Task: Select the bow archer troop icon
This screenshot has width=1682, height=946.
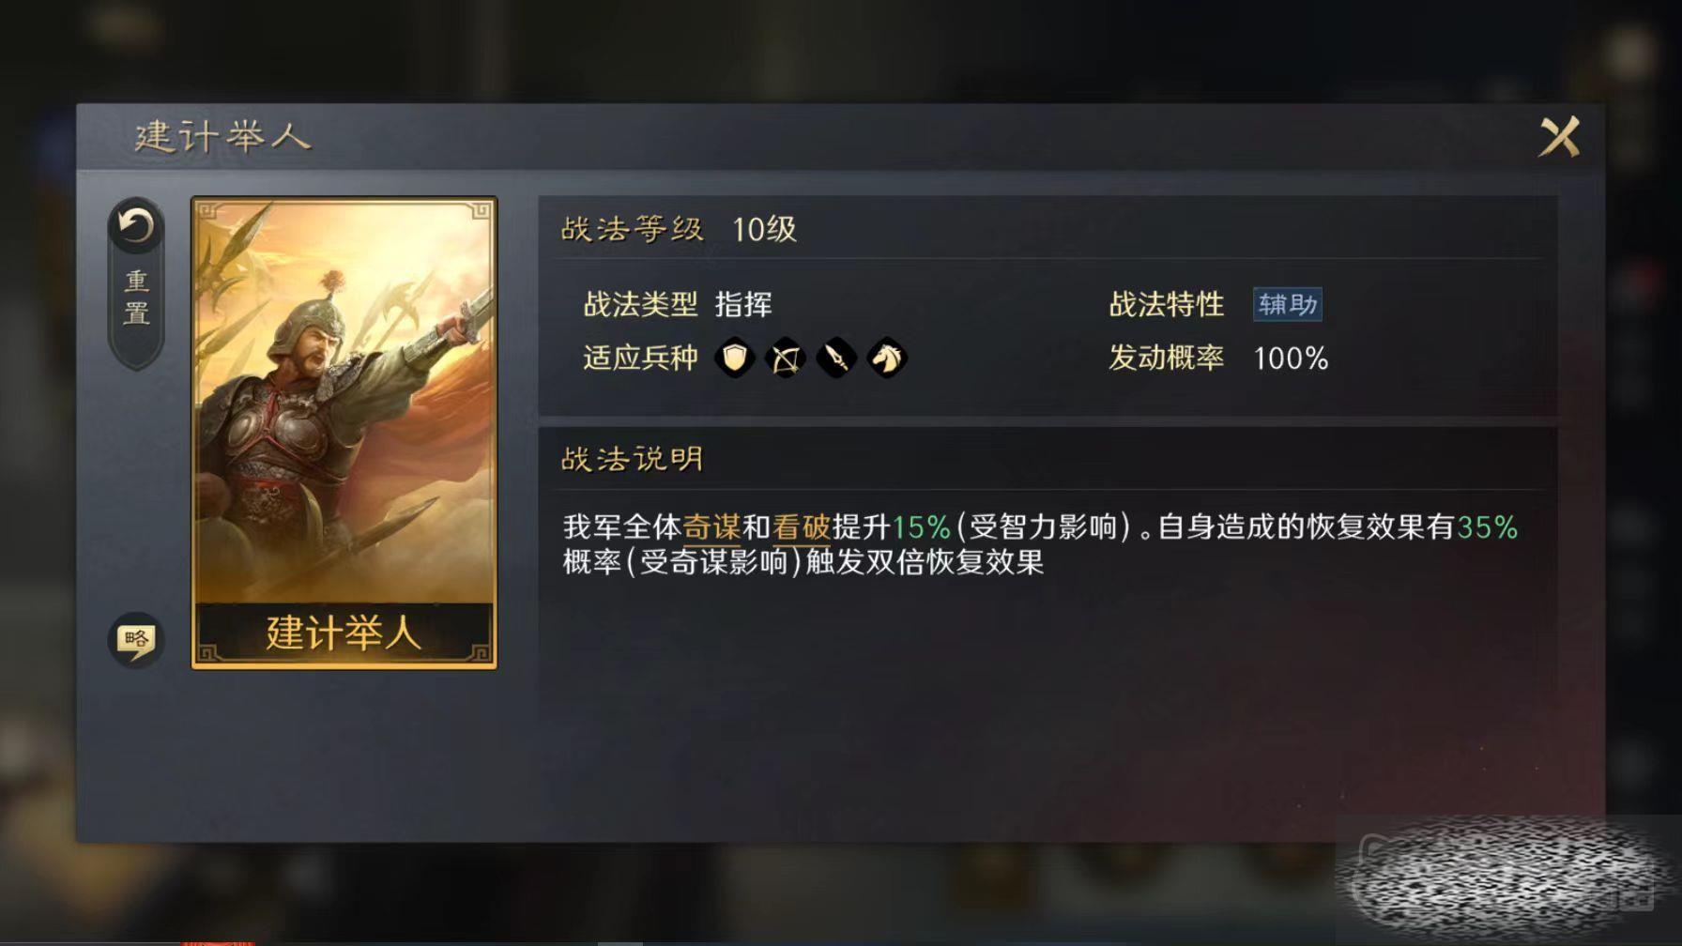Action: (786, 358)
